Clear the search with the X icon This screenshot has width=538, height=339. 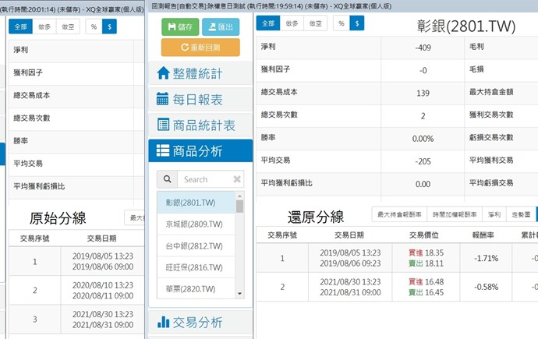tap(237, 179)
